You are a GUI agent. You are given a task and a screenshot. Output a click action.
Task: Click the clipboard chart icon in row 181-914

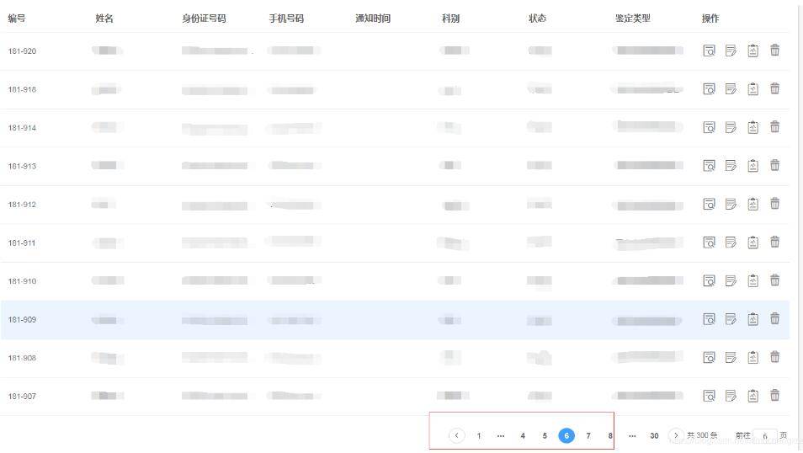752,128
